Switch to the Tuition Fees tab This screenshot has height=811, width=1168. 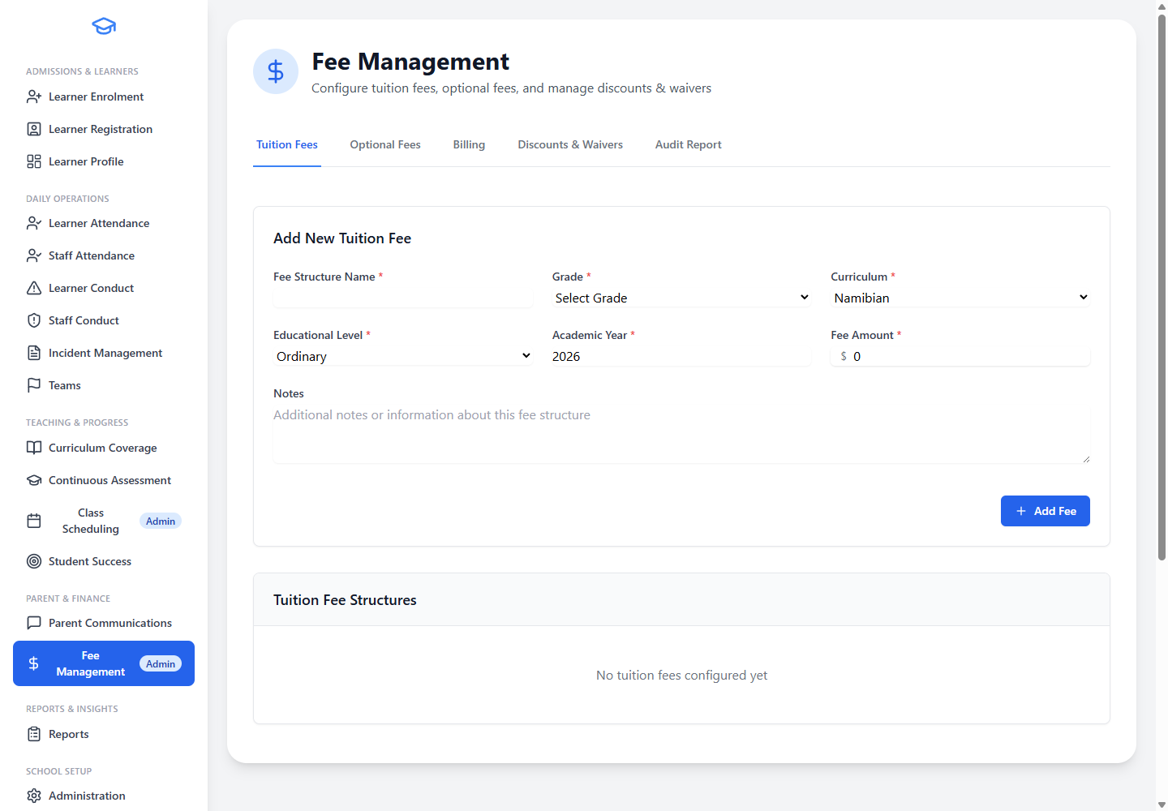pos(287,144)
